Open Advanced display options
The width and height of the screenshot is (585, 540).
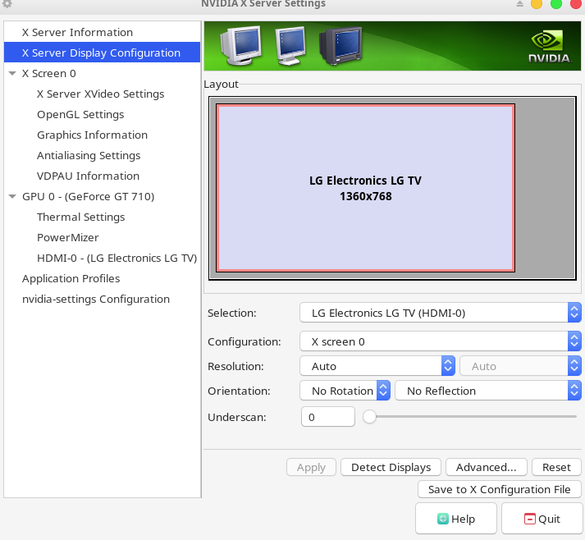click(x=486, y=467)
